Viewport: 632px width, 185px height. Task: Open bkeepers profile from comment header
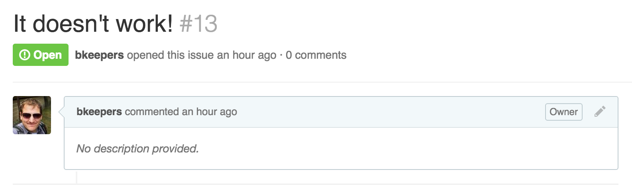tap(99, 112)
